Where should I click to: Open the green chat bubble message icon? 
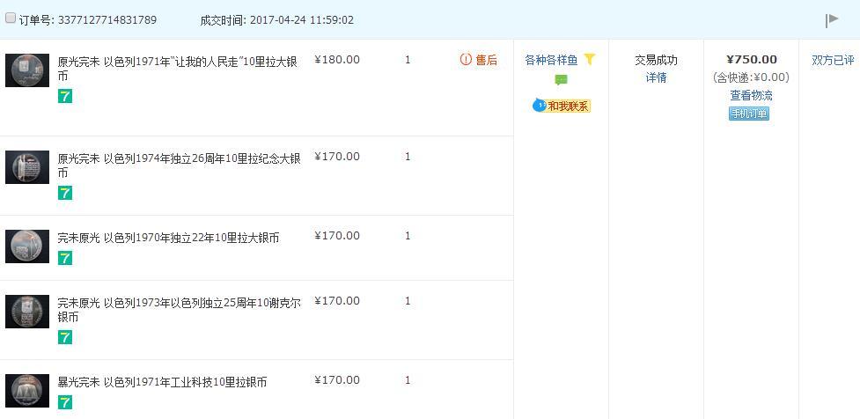tap(561, 80)
